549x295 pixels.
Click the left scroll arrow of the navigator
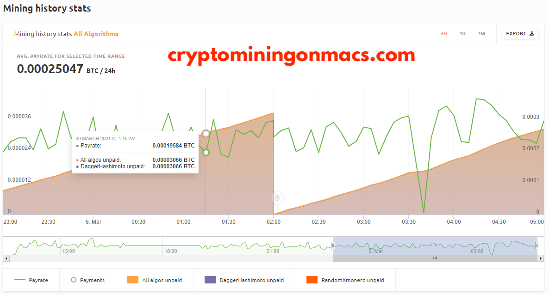(6, 258)
